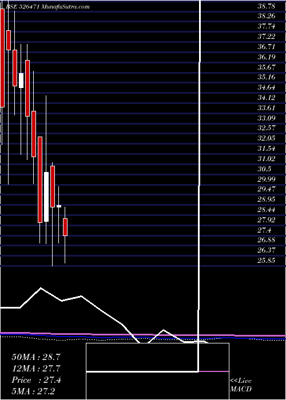Click the 33.09 price axis label
Screen dimensions: 286x400
(x=267, y=118)
